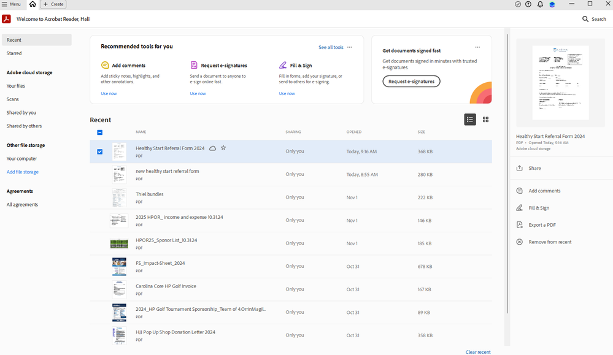Click the Create button
This screenshot has width=613, height=355.
click(x=53, y=4)
